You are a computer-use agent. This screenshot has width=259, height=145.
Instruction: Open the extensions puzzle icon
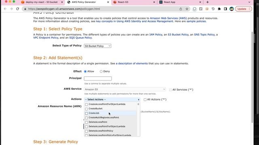(x=219, y=9)
